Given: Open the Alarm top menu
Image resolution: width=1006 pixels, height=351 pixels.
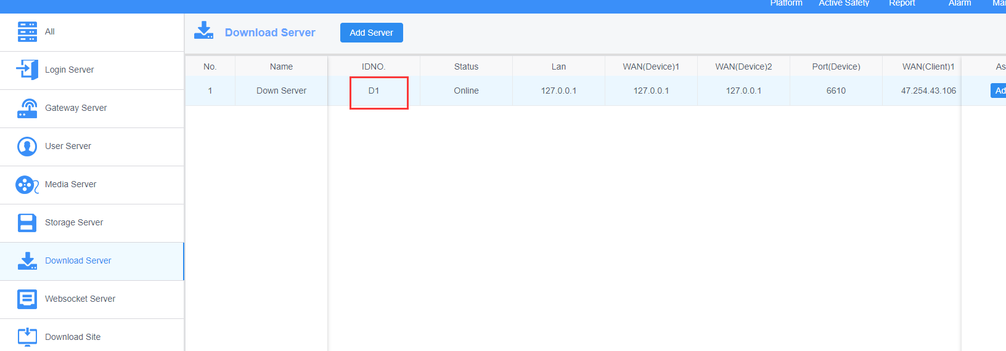Looking at the screenshot, I should coord(960,3).
